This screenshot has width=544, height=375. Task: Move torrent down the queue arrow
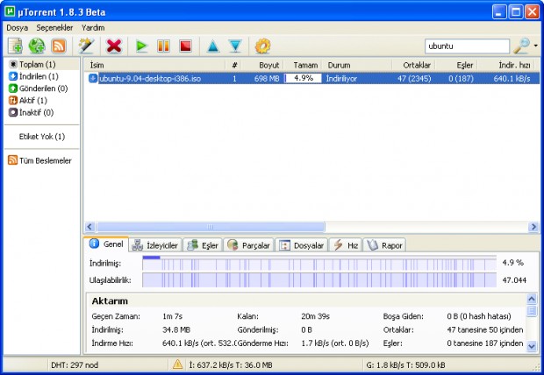coord(235,46)
